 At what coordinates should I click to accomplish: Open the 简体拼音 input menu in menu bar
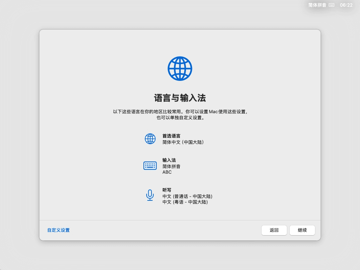(317, 5)
